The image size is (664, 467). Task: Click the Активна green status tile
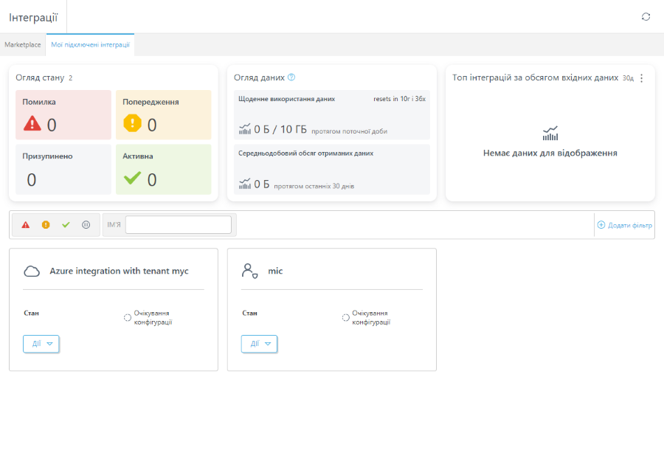[164, 170]
